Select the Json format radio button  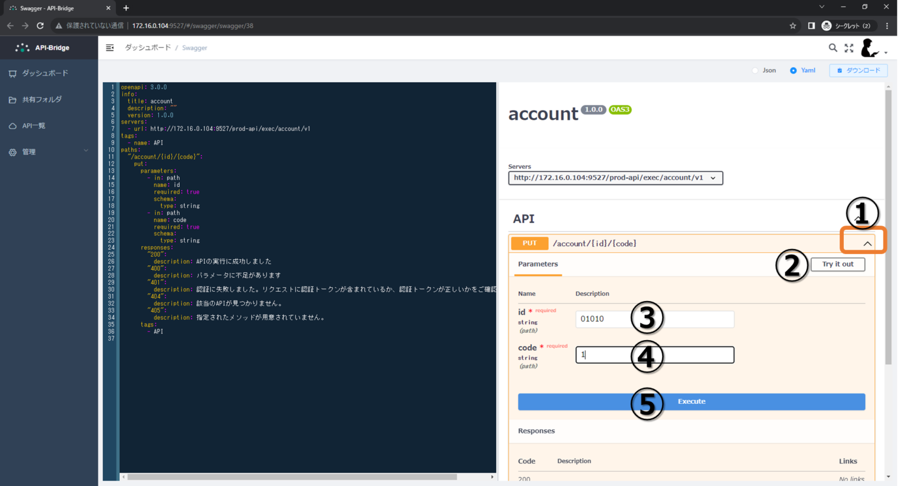pos(756,70)
